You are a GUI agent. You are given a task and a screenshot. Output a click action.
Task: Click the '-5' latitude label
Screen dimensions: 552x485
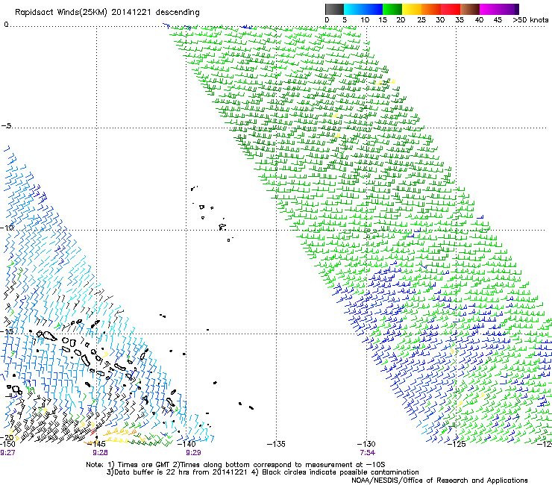[7, 126]
